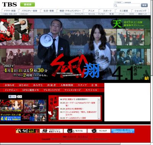Click the news list scroll-up arrow
This screenshot has width=153, height=145.
point(99,99)
